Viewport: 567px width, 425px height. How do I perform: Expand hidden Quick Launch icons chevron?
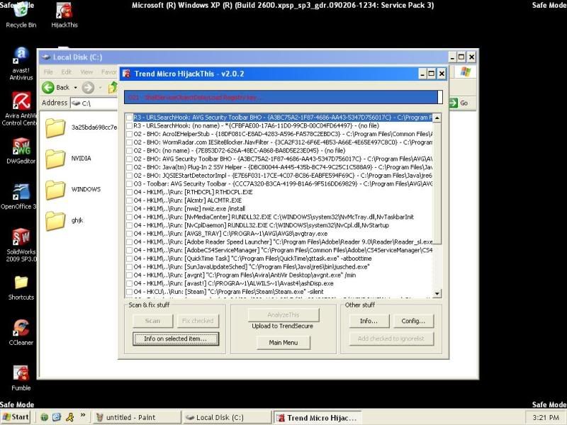pos(83,415)
